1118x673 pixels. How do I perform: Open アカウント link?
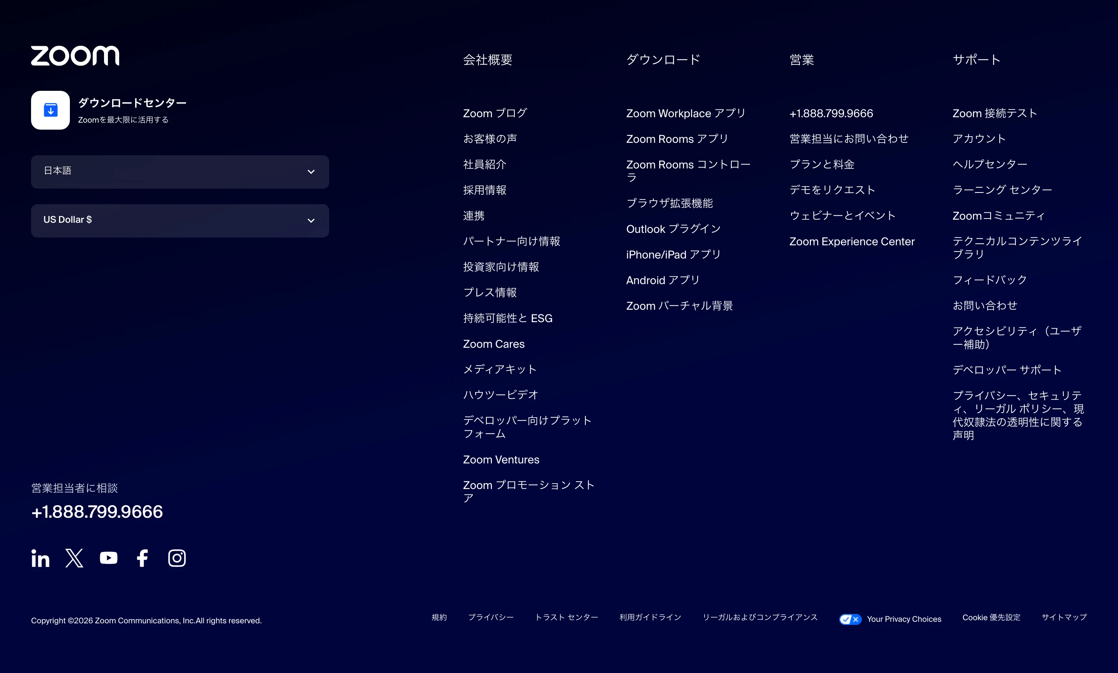pyautogui.click(x=979, y=139)
